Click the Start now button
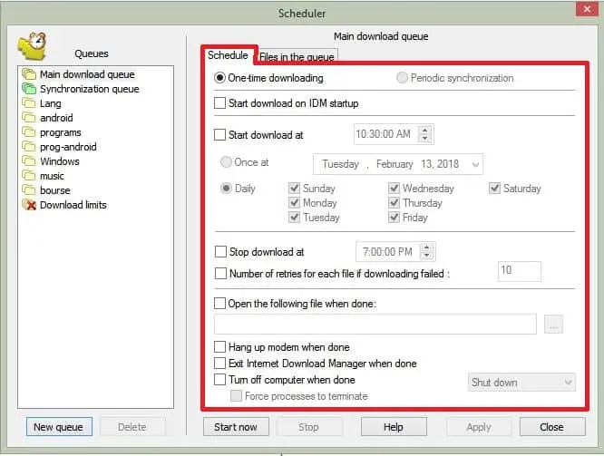The image size is (604, 456). pos(236,426)
